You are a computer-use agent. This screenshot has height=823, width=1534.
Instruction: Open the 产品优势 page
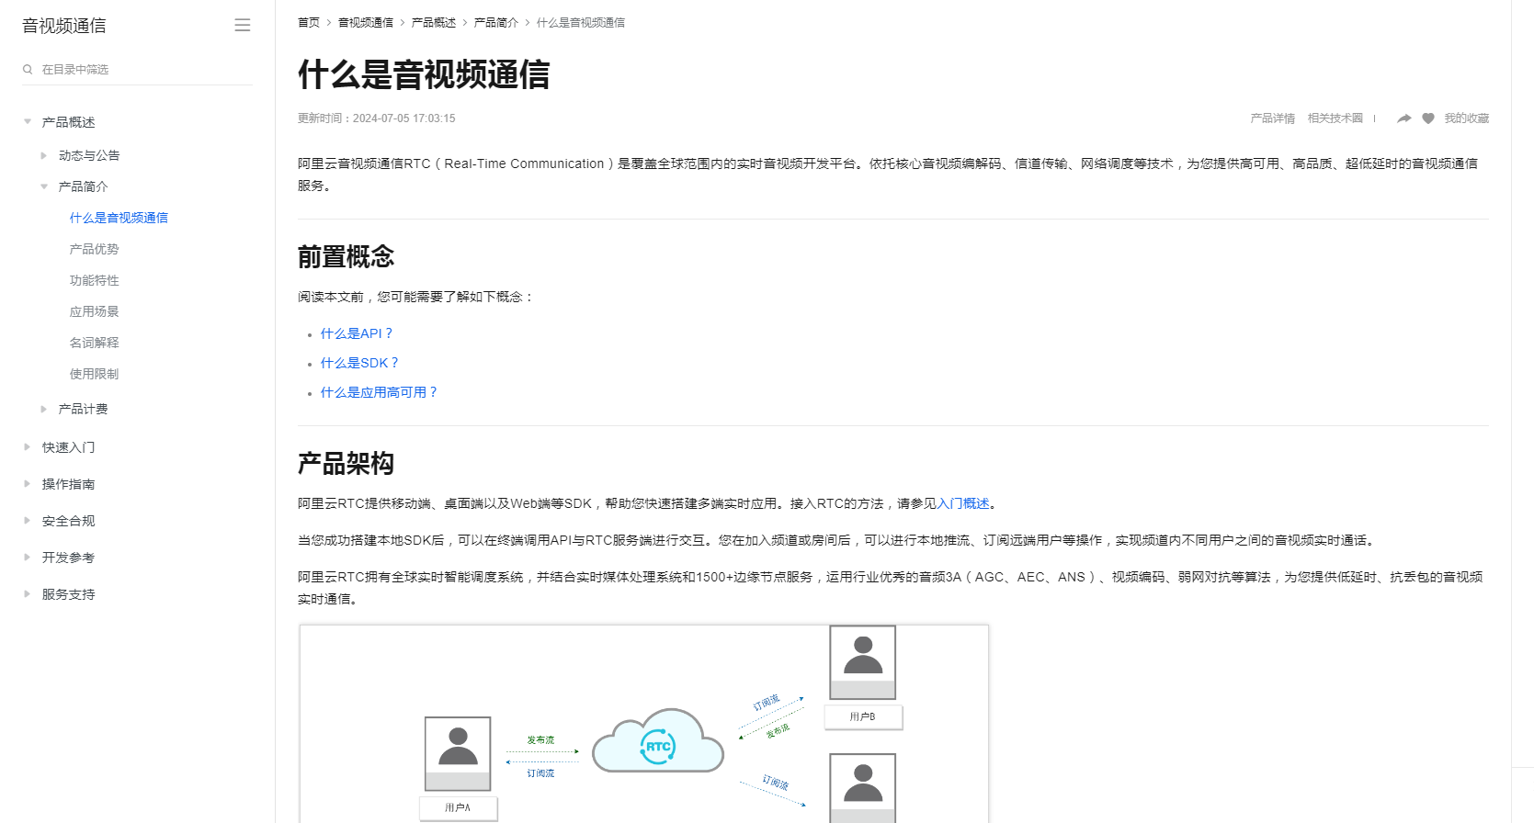[x=94, y=249]
